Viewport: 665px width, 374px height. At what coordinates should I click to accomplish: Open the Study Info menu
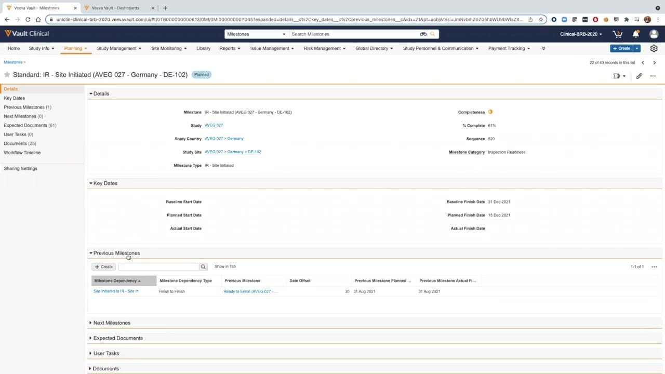pos(42,48)
